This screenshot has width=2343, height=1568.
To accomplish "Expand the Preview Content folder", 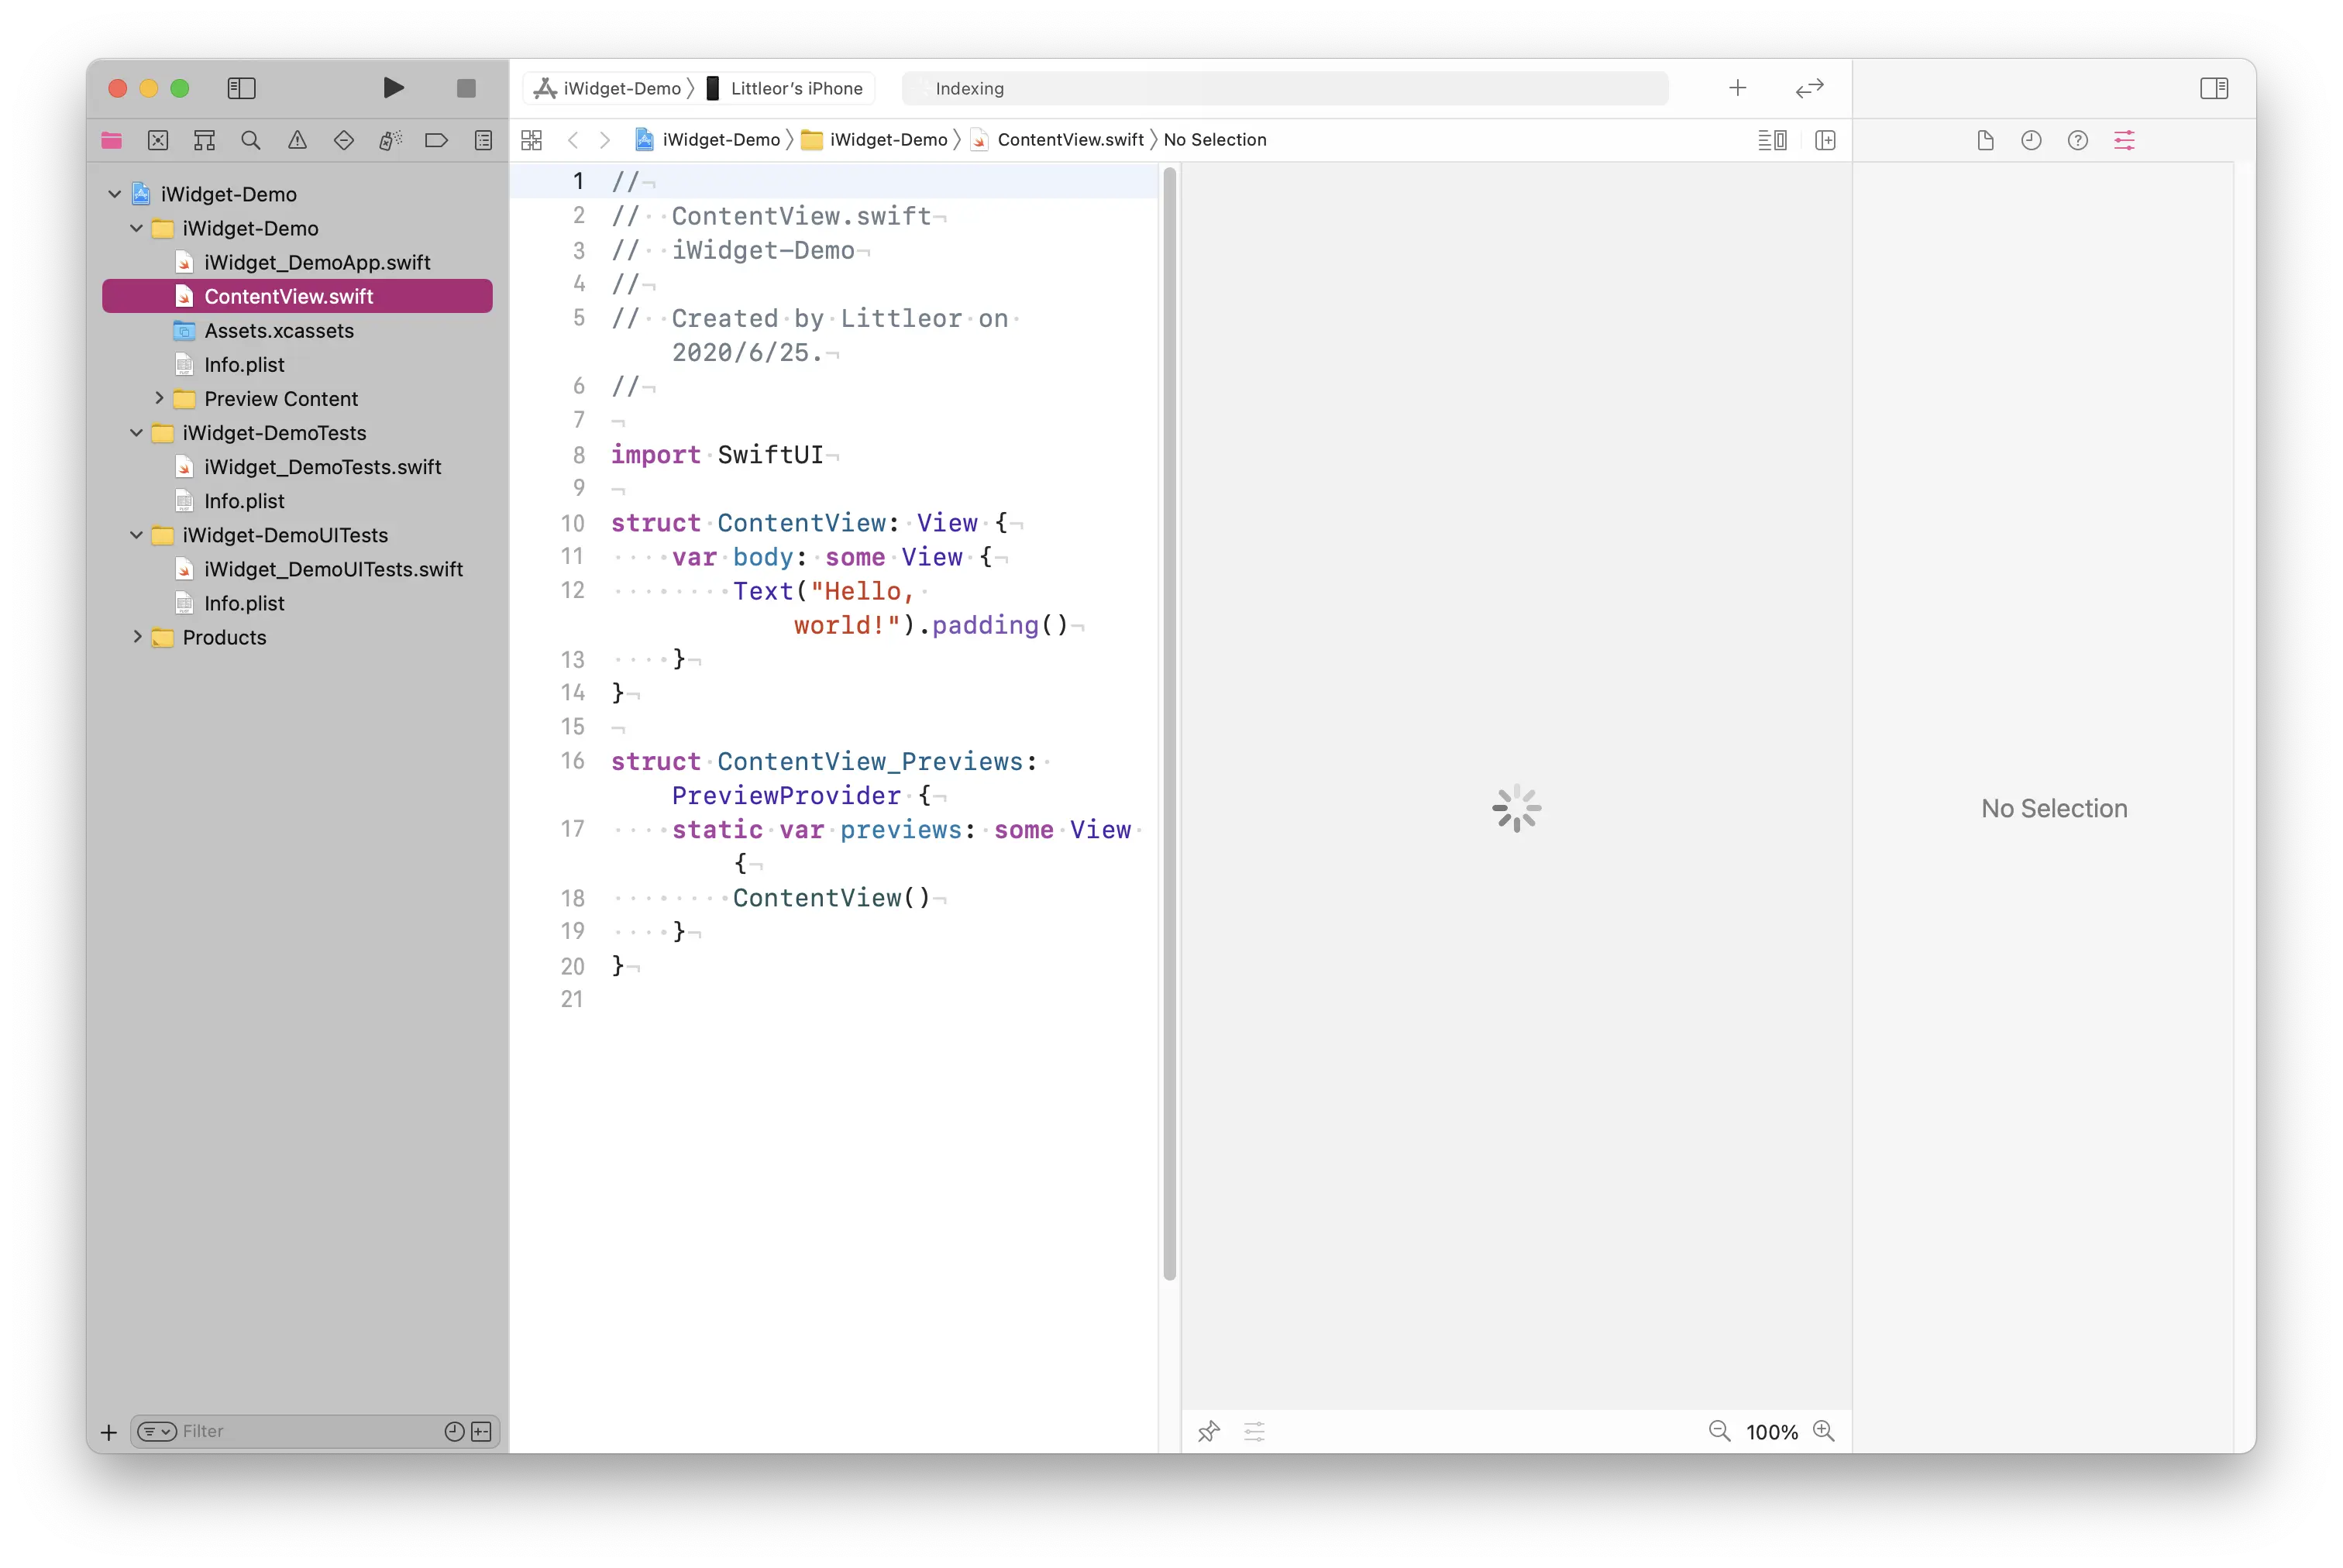I will pos(159,398).
